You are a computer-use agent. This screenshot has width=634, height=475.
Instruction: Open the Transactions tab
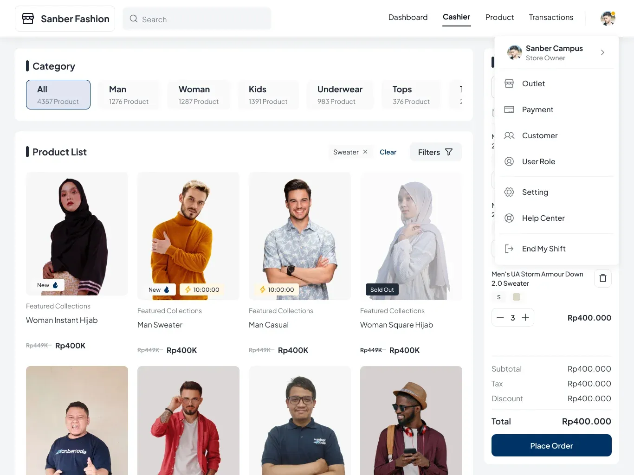coord(551,17)
